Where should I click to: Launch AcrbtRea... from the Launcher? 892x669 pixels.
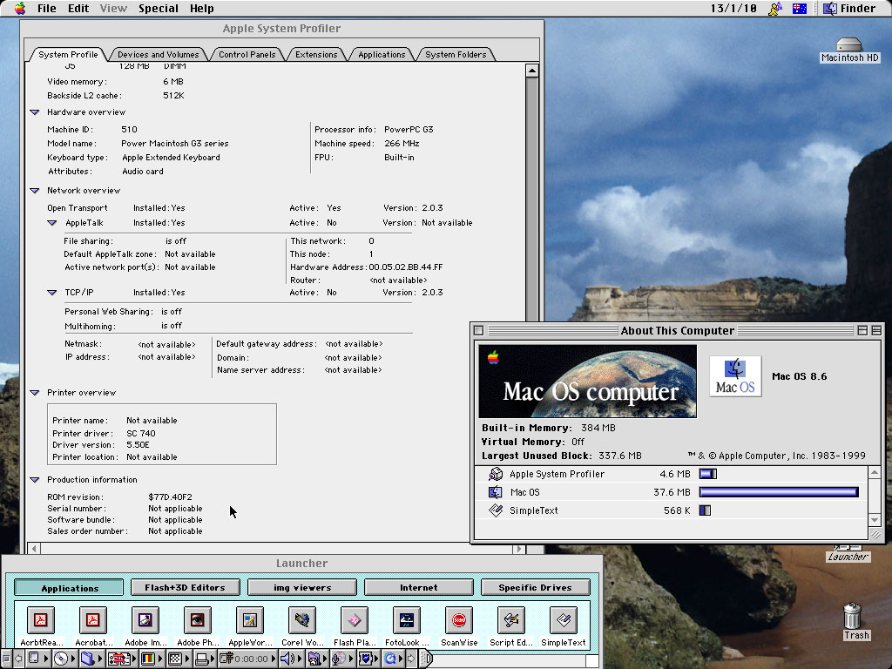40,620
